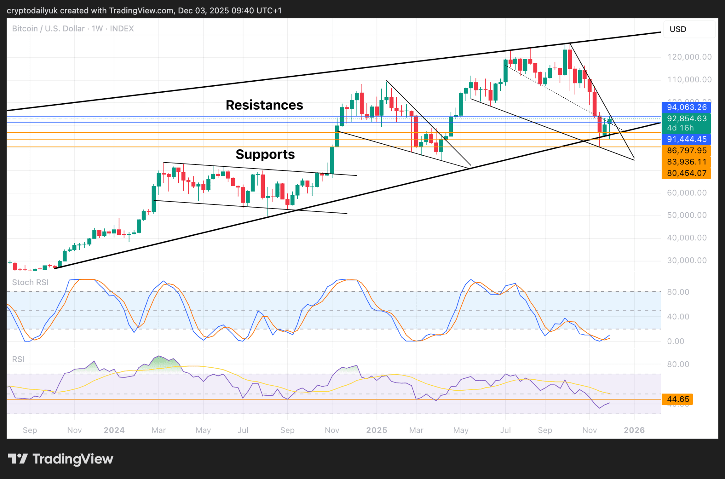Select the orange 86,797.95 support label
This screenshot has width=725, height=479.
coord(686,151)
